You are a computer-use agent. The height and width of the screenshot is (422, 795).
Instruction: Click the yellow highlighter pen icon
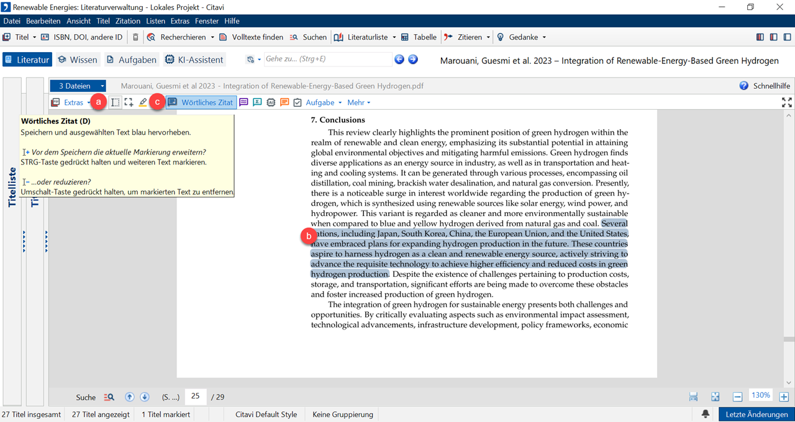point(143,102)
